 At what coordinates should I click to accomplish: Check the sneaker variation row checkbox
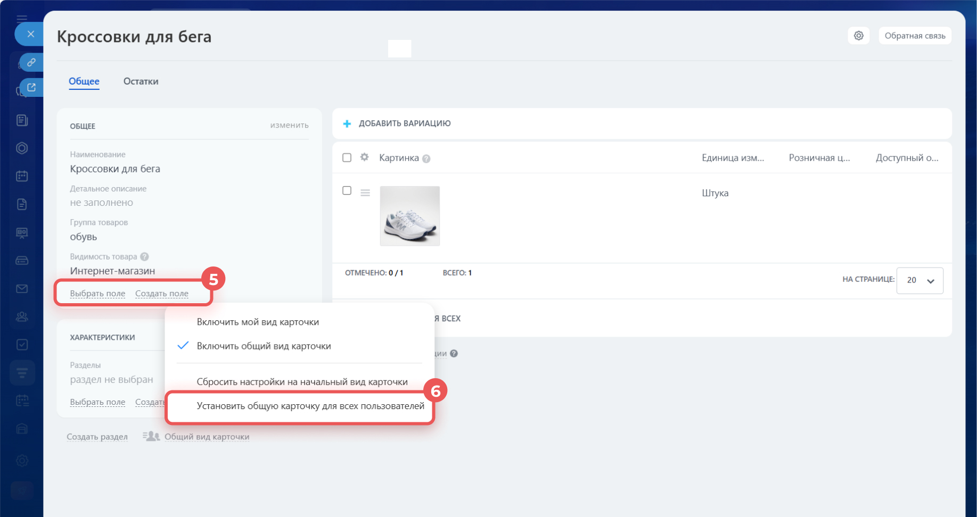[x=347, y=190]
